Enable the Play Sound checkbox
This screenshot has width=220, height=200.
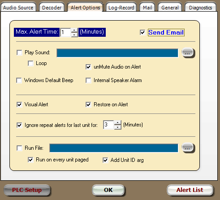[19, 52]
